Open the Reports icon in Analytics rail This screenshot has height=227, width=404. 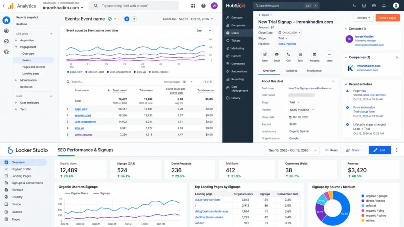pos(6,31)
